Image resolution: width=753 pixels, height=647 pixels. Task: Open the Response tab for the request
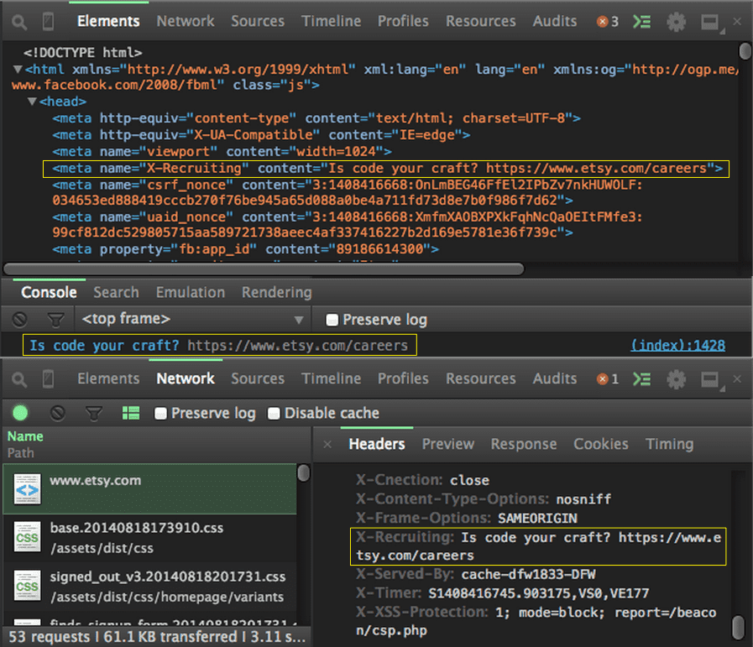tap(524, 444)
